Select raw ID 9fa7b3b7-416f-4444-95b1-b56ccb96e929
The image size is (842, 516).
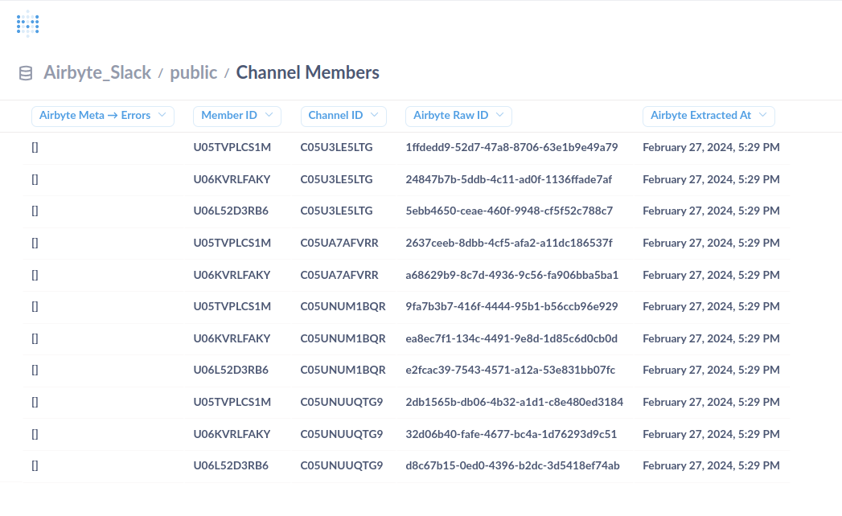tap(511, 306)
